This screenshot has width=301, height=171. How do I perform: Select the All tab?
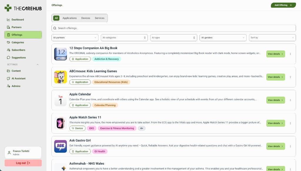pyautogui.click(x=56, y=18)
